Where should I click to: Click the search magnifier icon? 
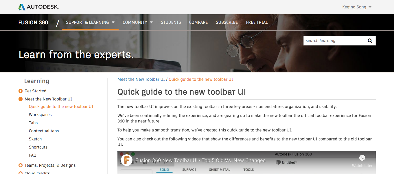pyautogui.click(x=370, y=41)
